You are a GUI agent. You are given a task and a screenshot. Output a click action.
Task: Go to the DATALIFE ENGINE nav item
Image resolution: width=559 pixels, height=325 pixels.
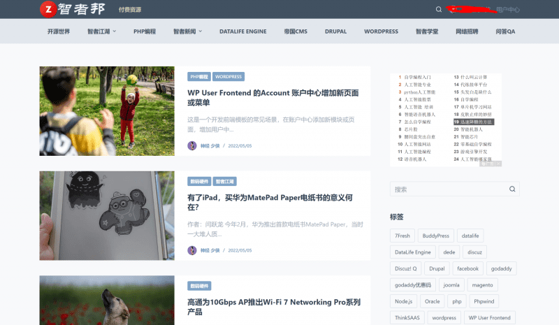pyautogui.click(x=242, y=31)
